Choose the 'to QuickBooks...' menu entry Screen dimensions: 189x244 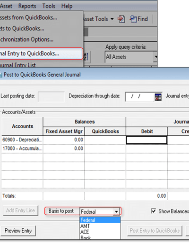(x=41, y=28)
